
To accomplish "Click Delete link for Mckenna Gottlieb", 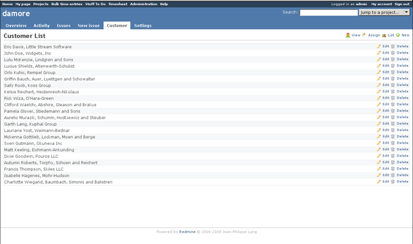I will tap(403, 136).
